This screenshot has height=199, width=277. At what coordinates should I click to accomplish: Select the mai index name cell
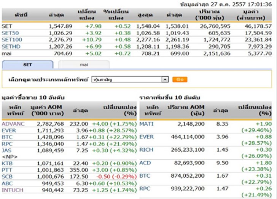[6, 54]
